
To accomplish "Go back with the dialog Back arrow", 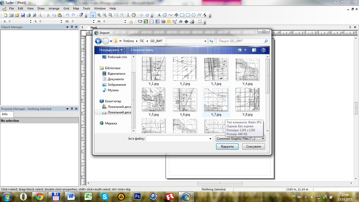I will click(x=98, y=41).
